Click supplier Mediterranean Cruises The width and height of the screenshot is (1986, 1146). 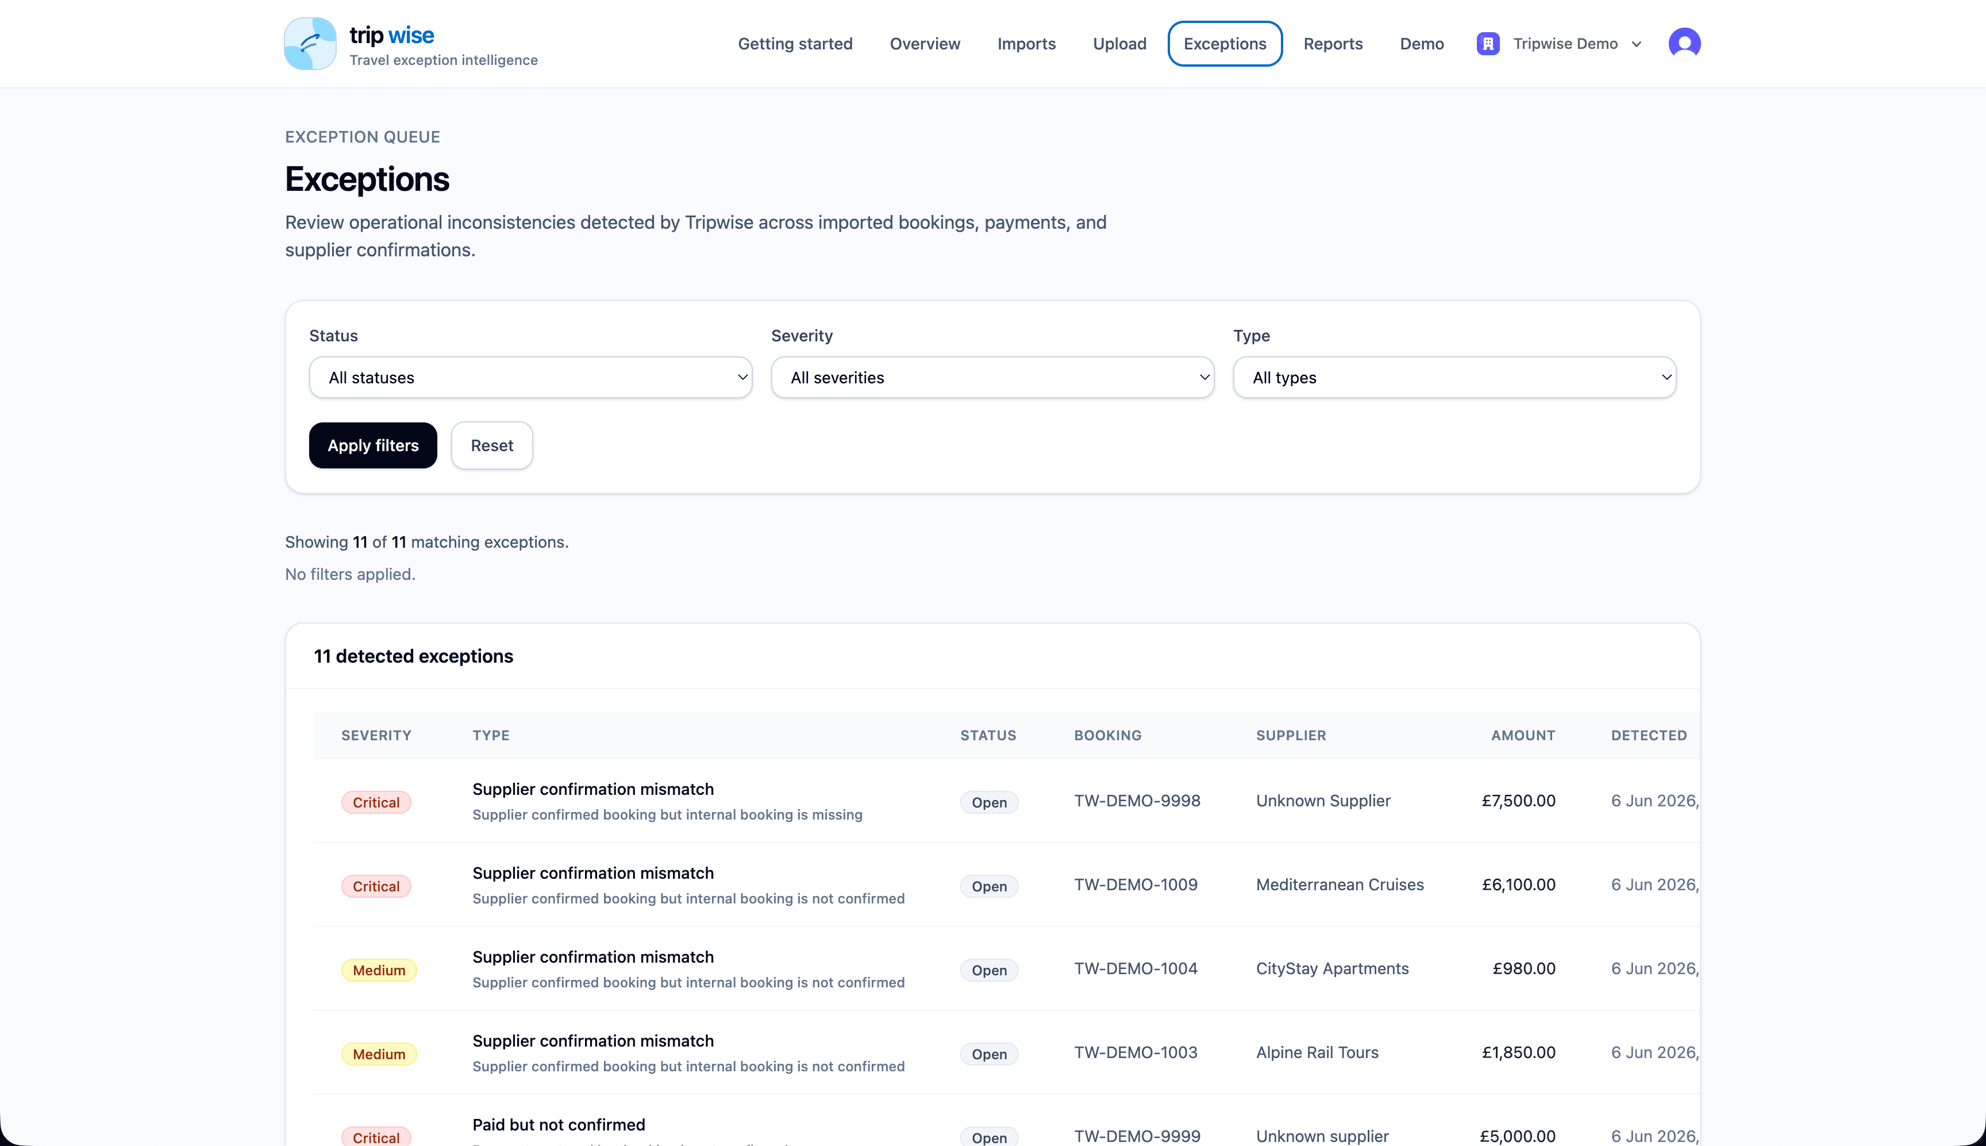[1339, 885]
